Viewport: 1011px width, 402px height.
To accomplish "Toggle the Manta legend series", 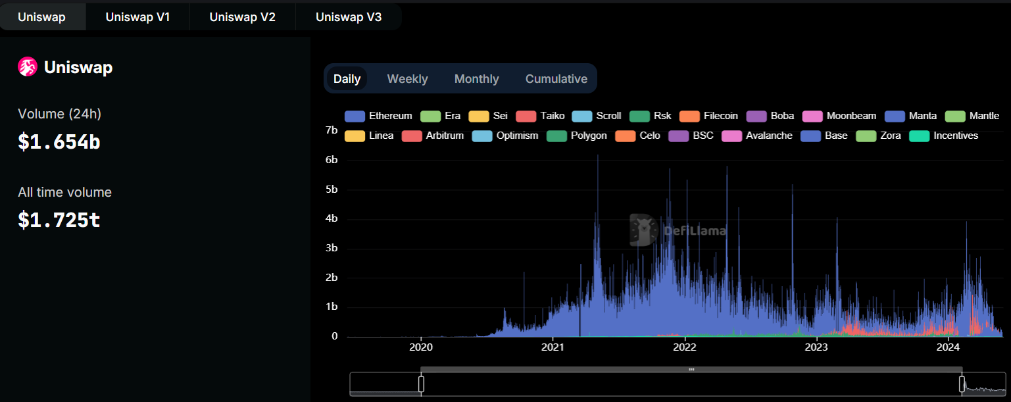I will 910,116.
